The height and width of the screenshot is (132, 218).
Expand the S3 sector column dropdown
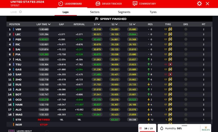pos(134,24)
